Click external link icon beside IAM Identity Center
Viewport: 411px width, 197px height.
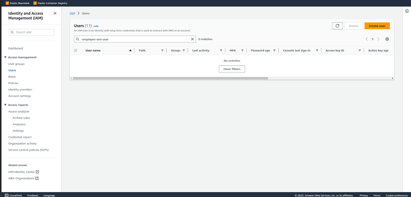pos(37,172)
